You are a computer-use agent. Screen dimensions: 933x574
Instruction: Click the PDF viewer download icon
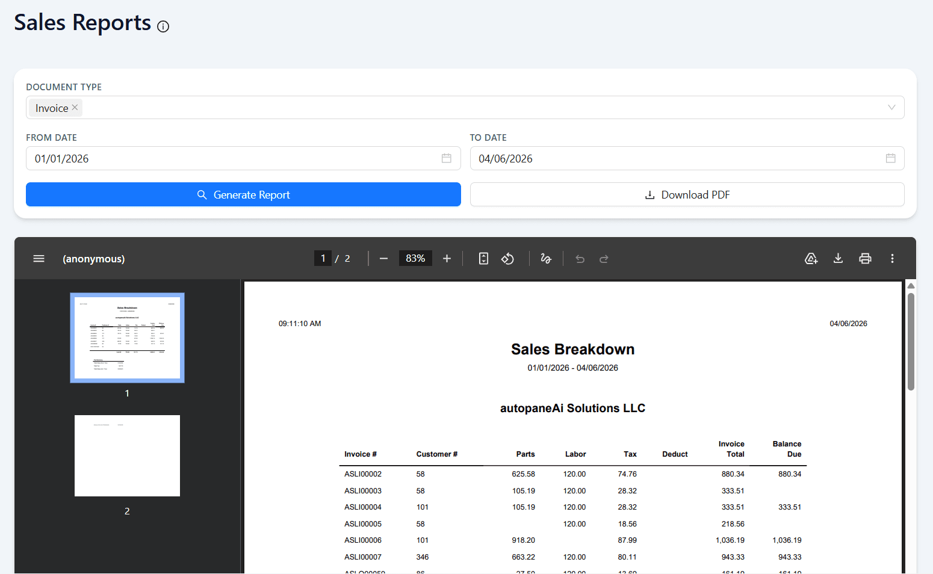[838, 259]
